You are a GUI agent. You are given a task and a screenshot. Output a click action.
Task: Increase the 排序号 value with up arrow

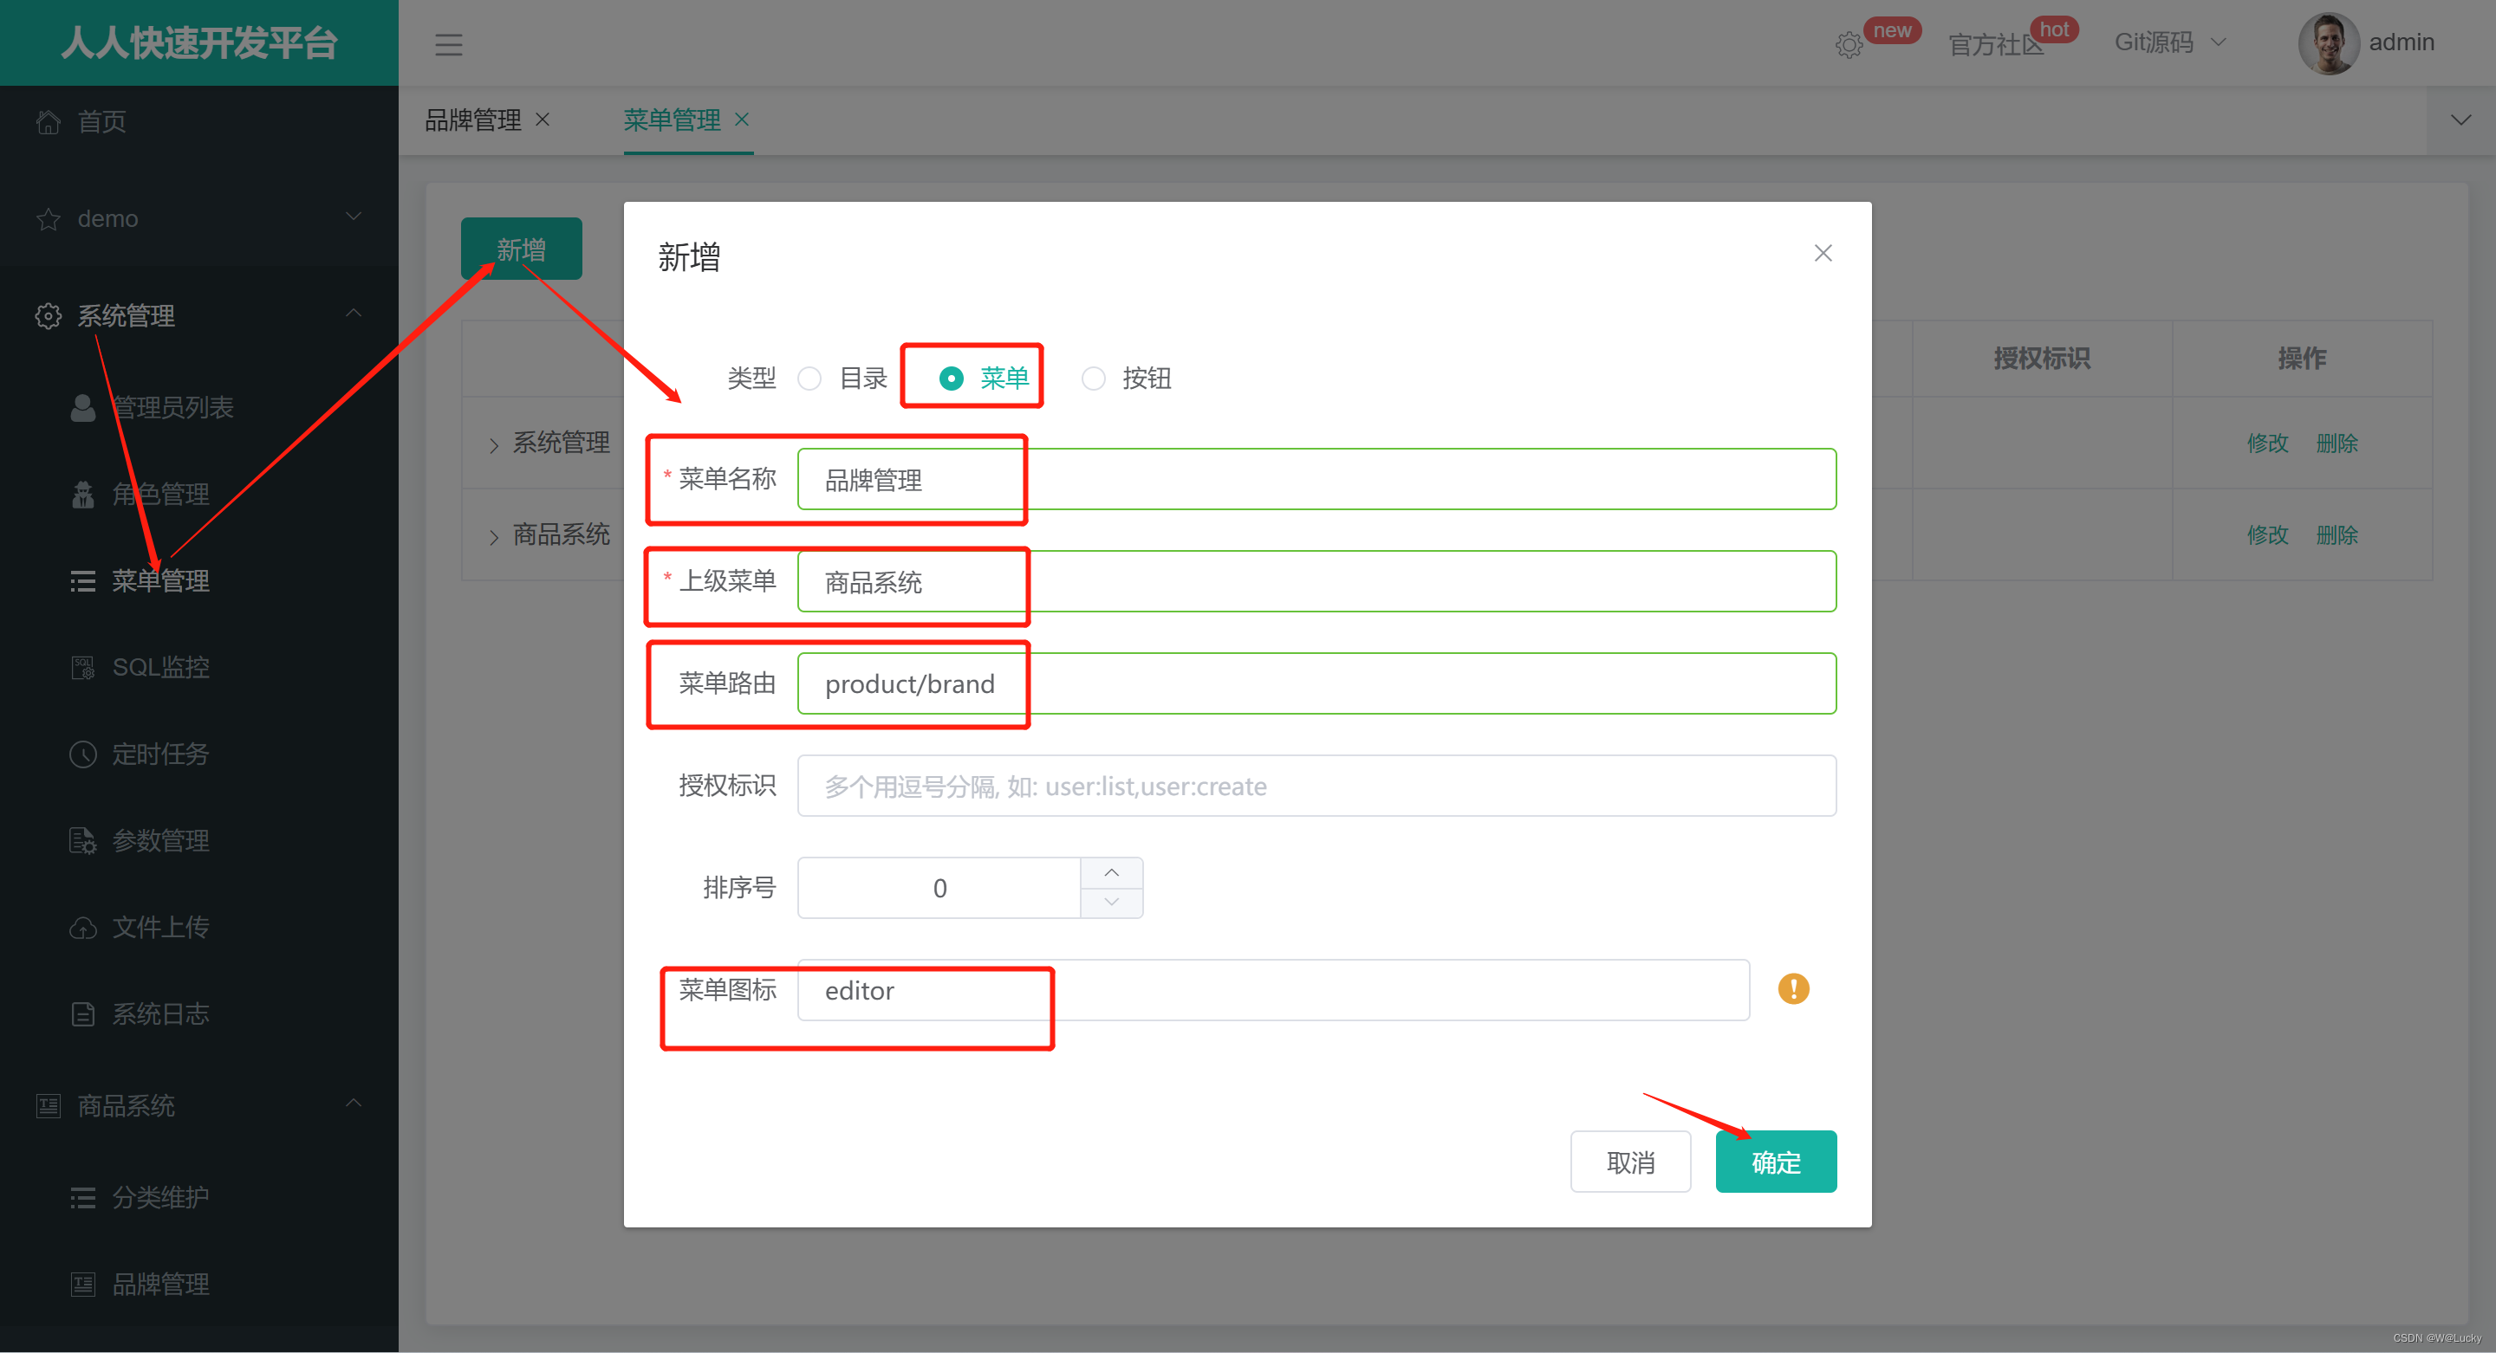[x=1110, y=872]
